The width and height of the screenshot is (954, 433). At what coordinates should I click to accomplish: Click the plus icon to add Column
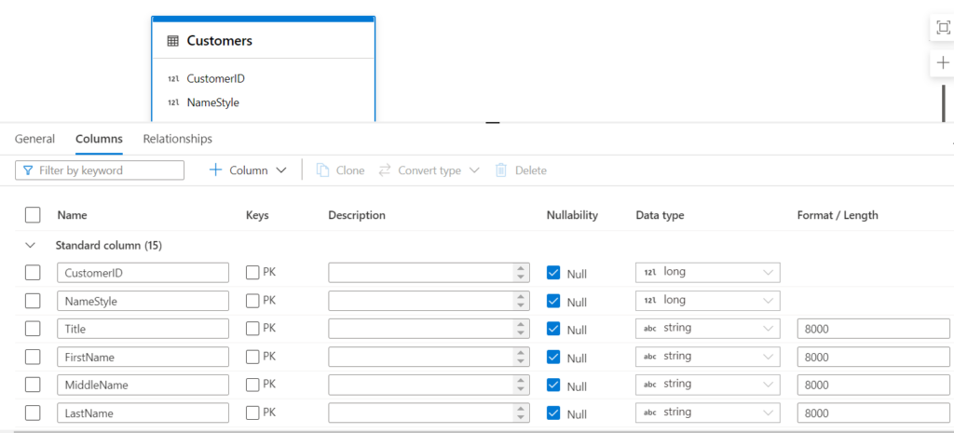[x=215, y=170]
